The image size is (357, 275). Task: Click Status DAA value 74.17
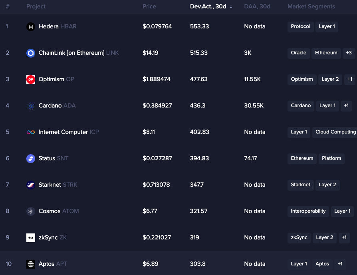(x=250, y=158)
